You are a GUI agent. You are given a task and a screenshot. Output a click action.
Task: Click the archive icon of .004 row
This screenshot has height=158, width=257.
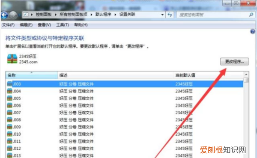pos(10,91)
